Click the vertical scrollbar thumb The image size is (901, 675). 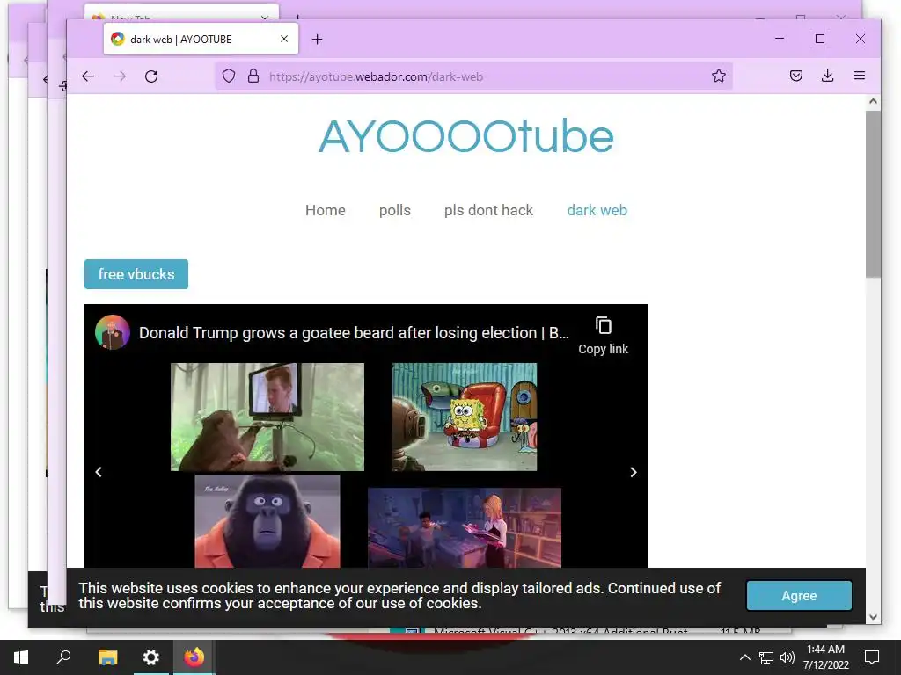(x=873, y=194)
